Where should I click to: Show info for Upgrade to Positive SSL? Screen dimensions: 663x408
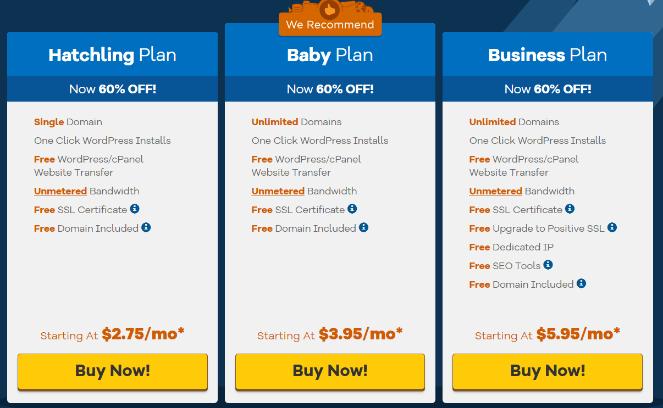[x=612, y=227]
